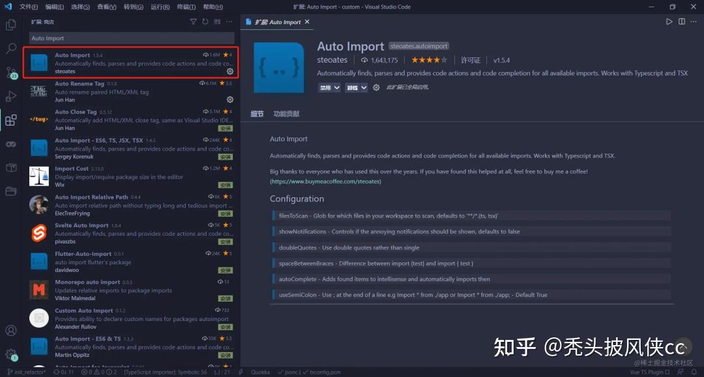This screenshot has height=377, width=704.
Task: Open the 编辑(E) menu
Action: (54, 7)
